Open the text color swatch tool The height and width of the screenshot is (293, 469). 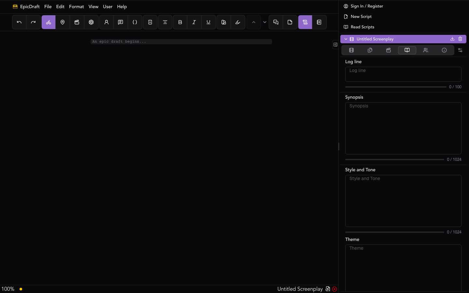[x=224, y=22]
